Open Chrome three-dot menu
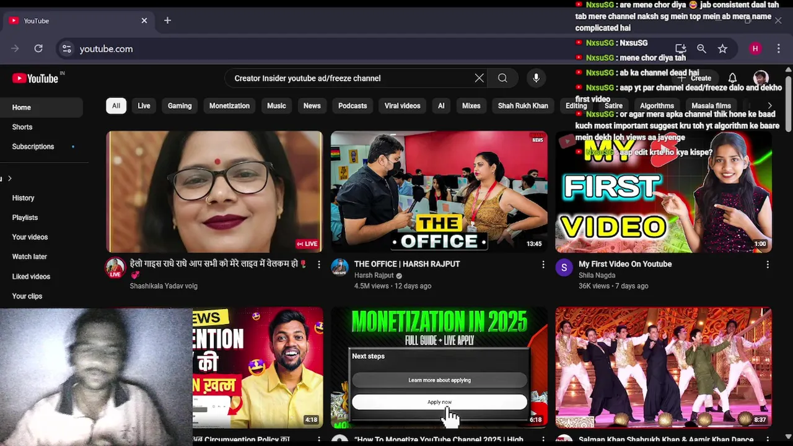793x446 pixels. click(x=779, y=48)
